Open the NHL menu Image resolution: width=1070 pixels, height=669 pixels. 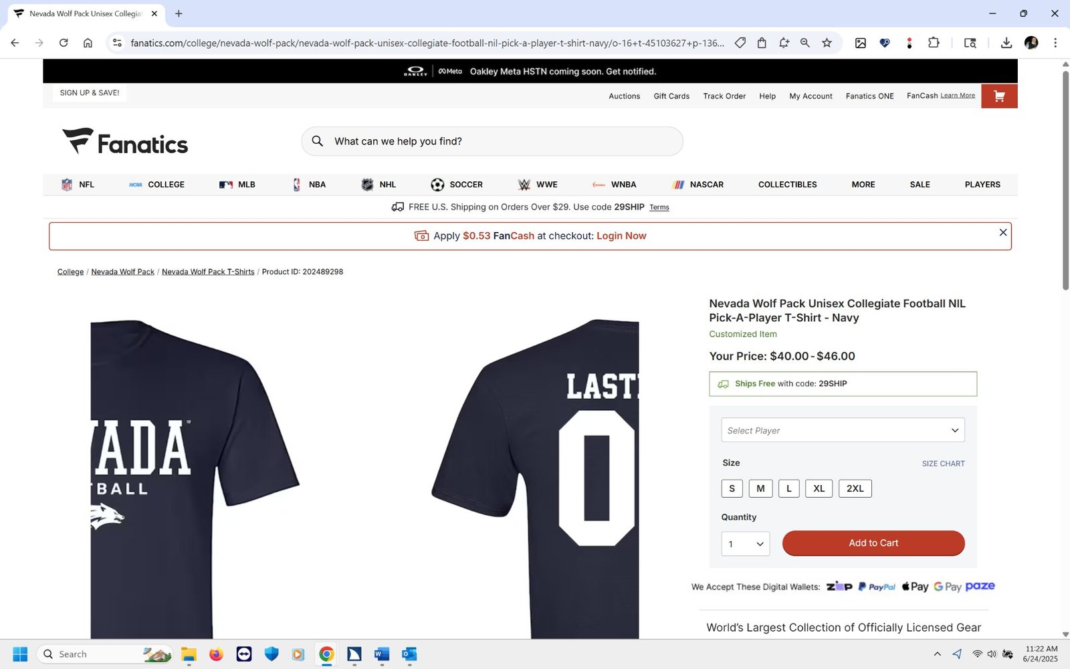[x=379, y=185]
